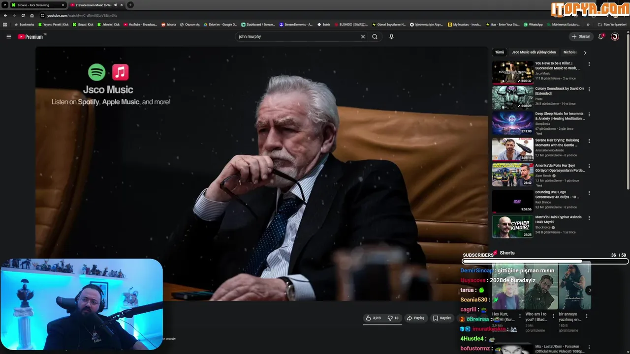Close the Succession Music tab
630x354 pixels.
[x=122, y=5]
